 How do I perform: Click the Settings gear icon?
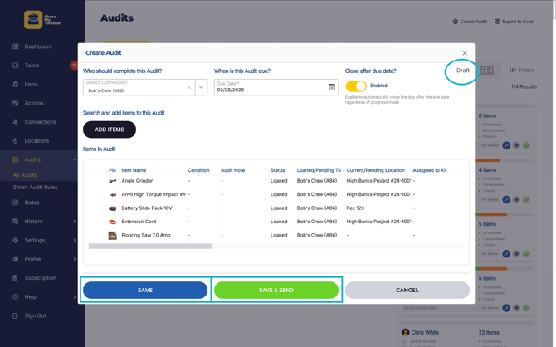coord(15,240)
